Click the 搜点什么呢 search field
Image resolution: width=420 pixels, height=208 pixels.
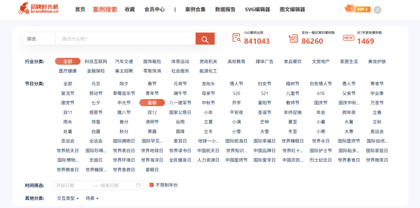125,39
